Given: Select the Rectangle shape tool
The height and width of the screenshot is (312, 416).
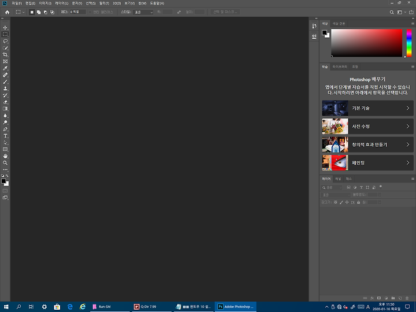Looking at the screenshot, I should coord(5,150).
